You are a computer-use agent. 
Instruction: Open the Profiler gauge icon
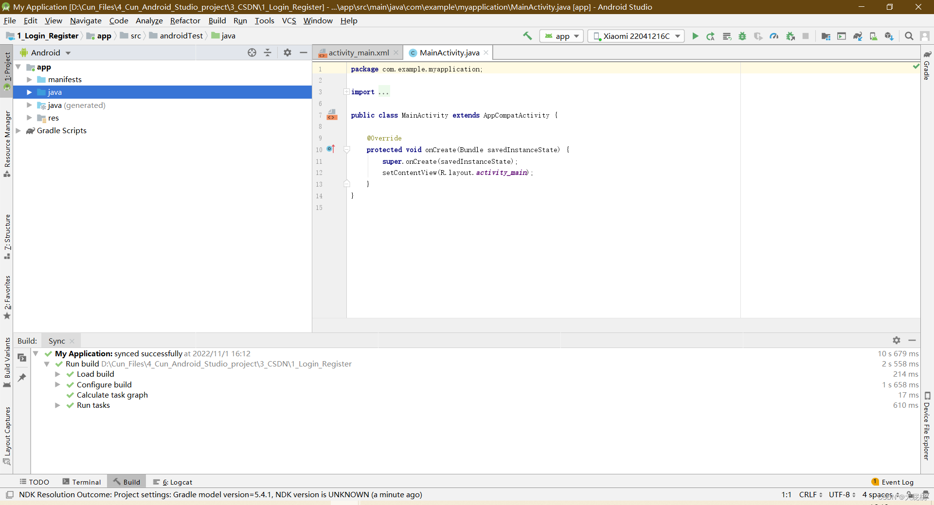point(774,36)
